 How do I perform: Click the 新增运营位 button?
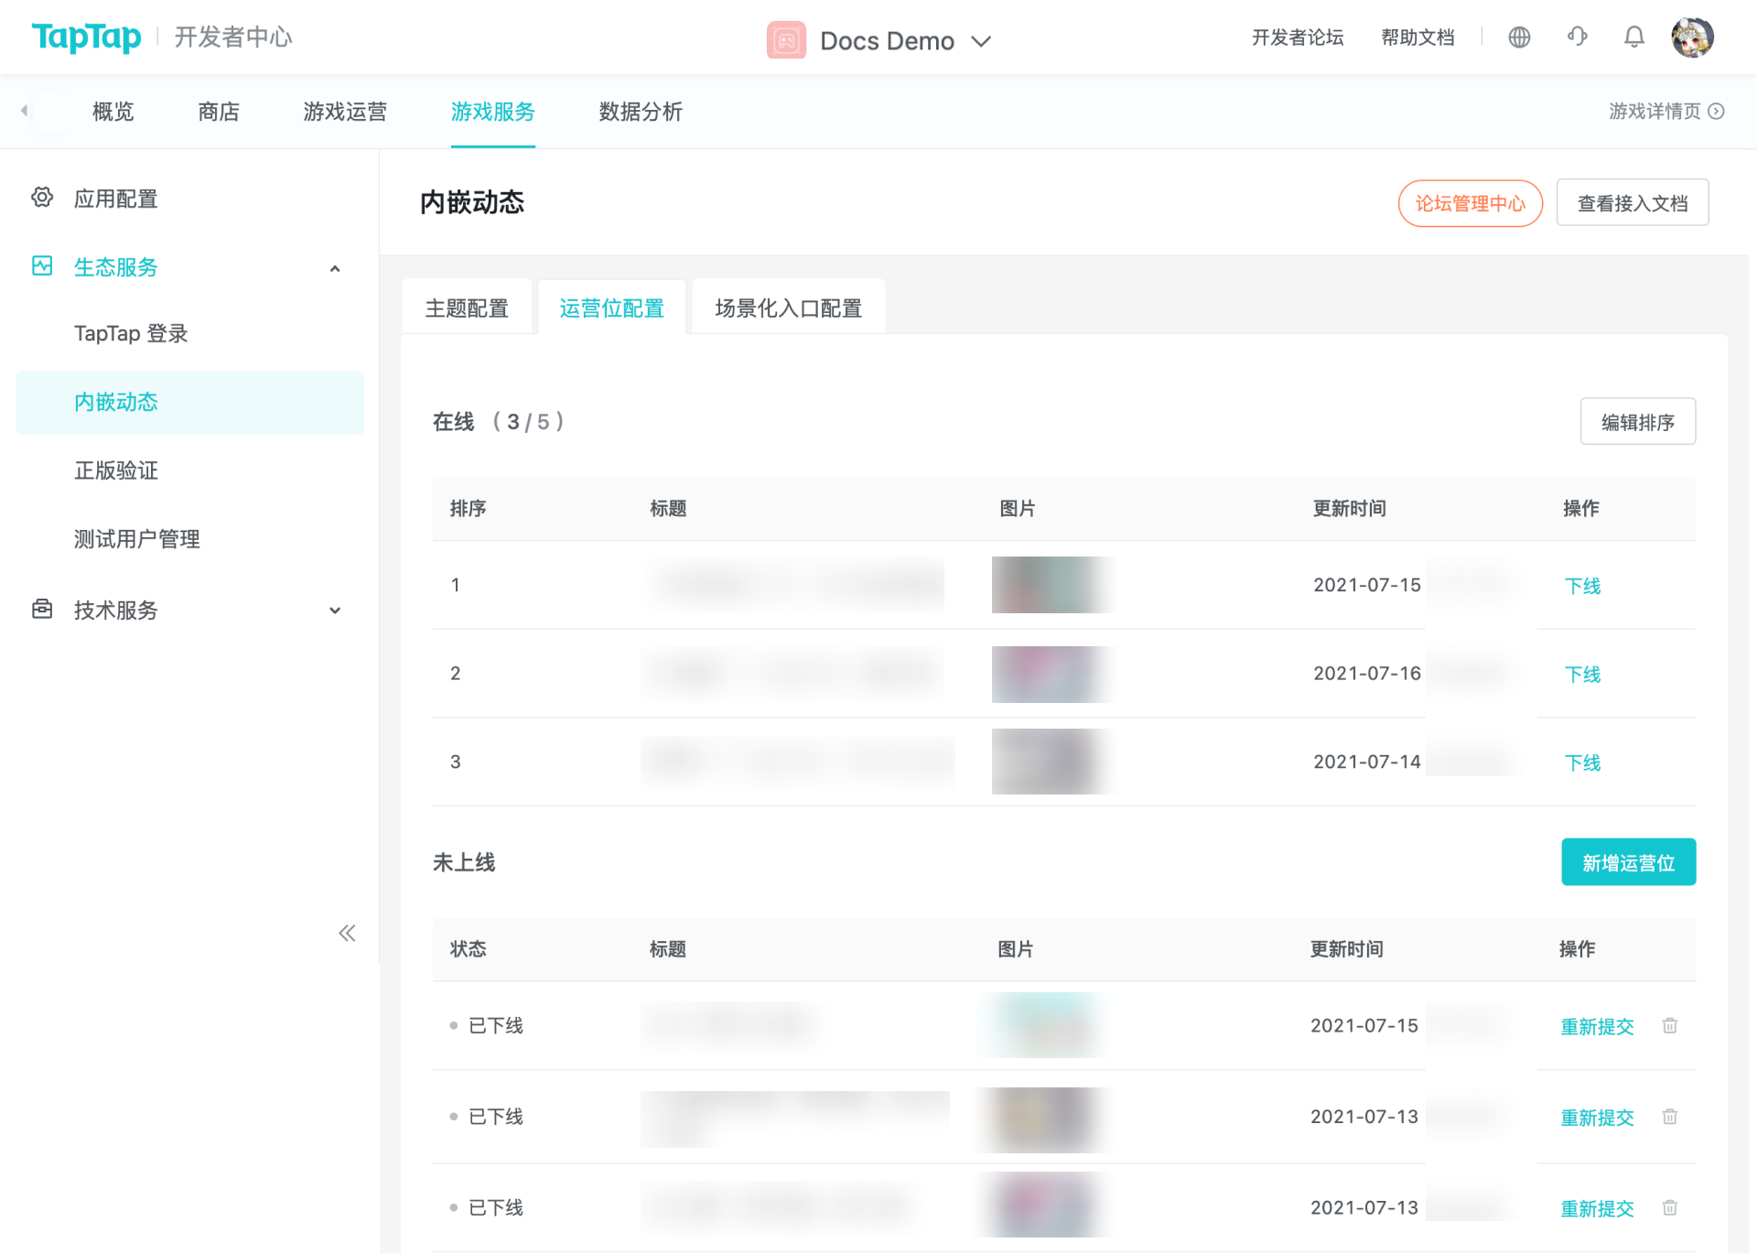1628,862
